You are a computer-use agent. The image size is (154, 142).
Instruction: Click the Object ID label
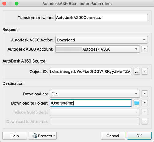tap(39, 71)
